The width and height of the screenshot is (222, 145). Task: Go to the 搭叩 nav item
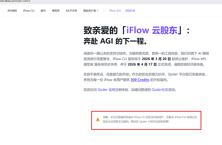tap(43, 11)
